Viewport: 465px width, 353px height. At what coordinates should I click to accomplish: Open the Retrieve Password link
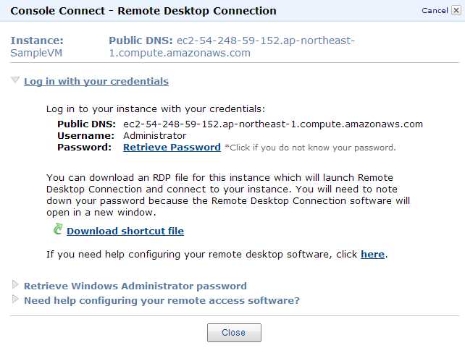click(172, 147)
